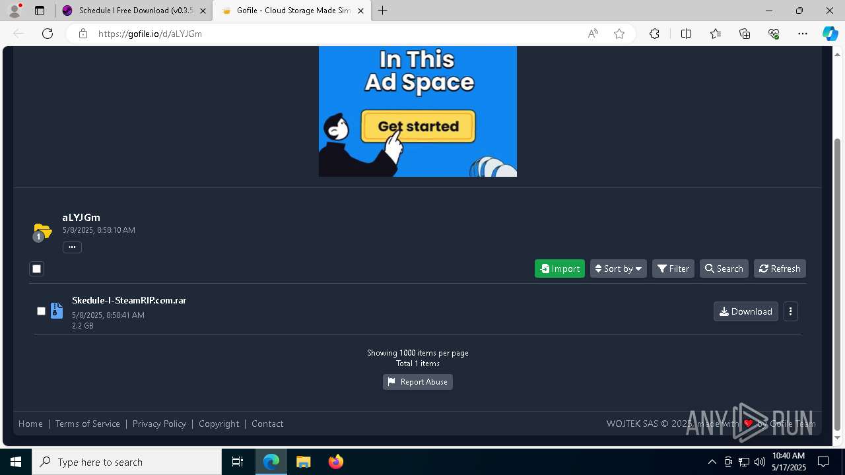Open the Collections icon

click(x=745, y=34)
